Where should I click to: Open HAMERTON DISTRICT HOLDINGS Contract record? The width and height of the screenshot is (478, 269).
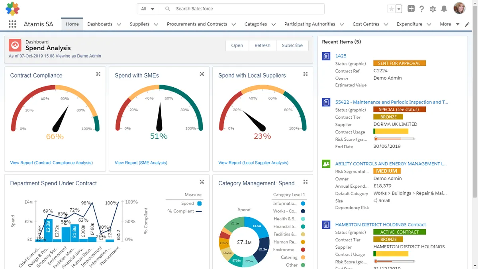380,224
